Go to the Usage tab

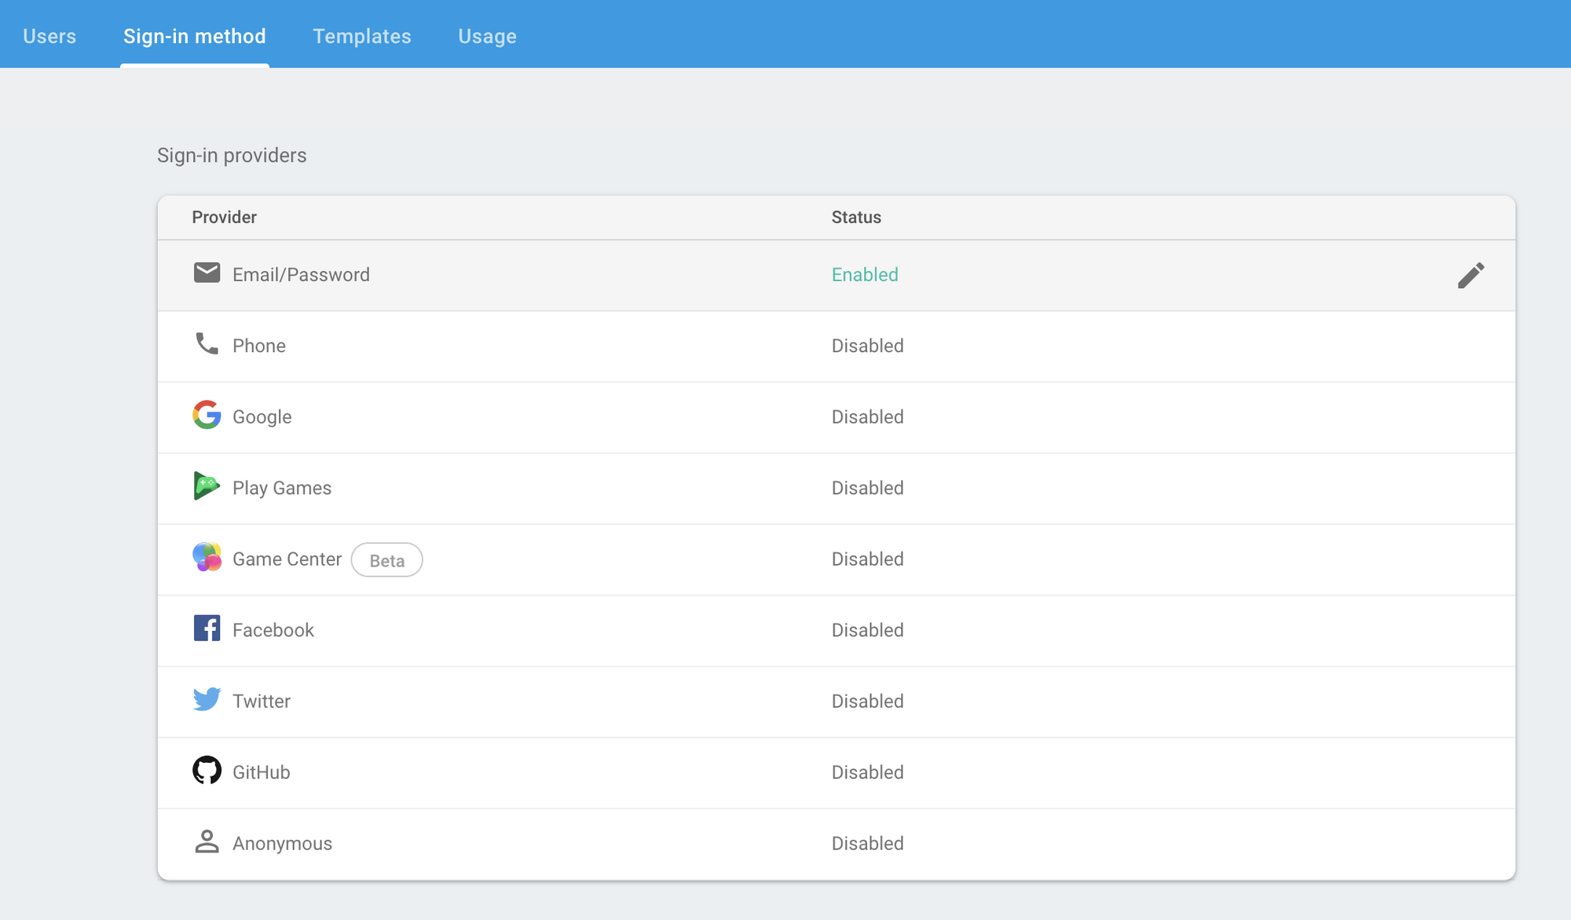pos(487,36)
